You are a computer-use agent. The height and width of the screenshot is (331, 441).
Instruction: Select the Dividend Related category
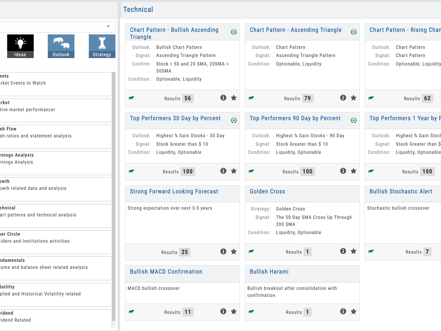[x=55, y=317]
